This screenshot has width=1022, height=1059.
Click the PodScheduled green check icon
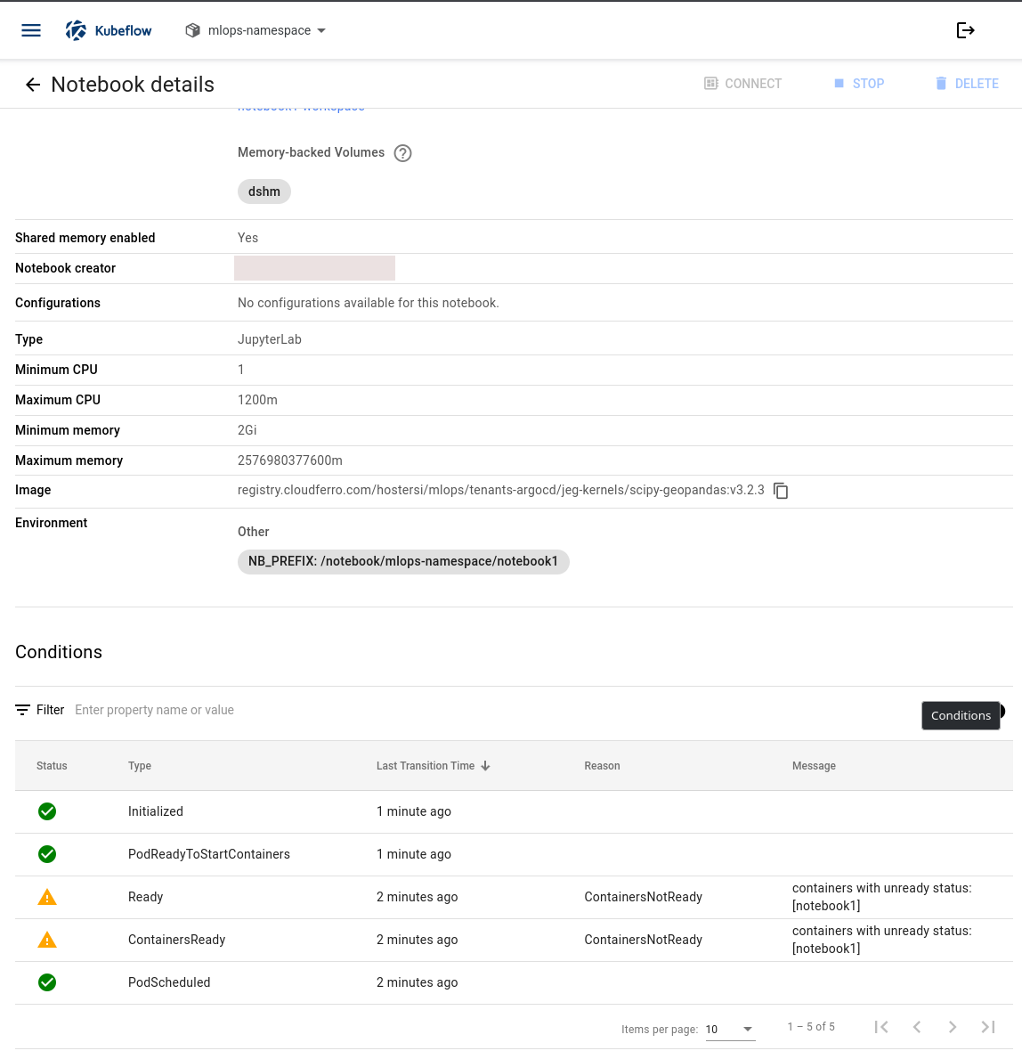pyautogui.click(x=47, y=982)
